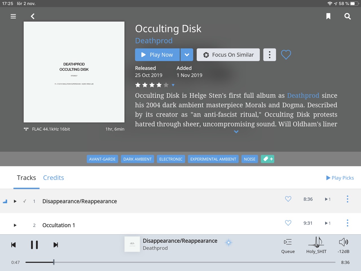This screenshot has width=361, height=271.
Task: Select the ELECTRONIC genre tag
Action: click(x=171, y=159)
